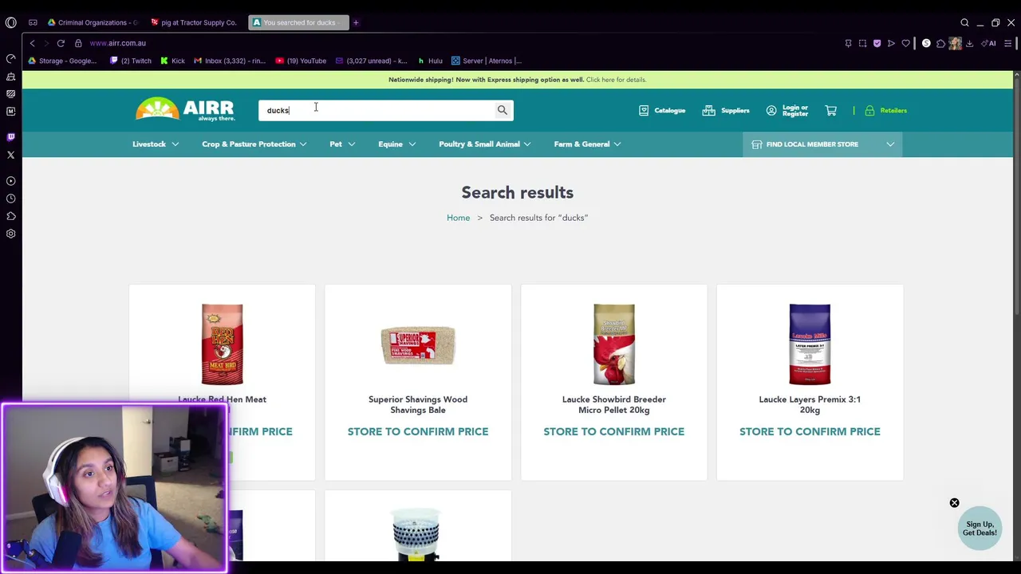Open Laucke Showbird Breeder Micro Pellet title
This screenshot has width=1021, height=574.
pyautogui.click(x=613, y=405)
